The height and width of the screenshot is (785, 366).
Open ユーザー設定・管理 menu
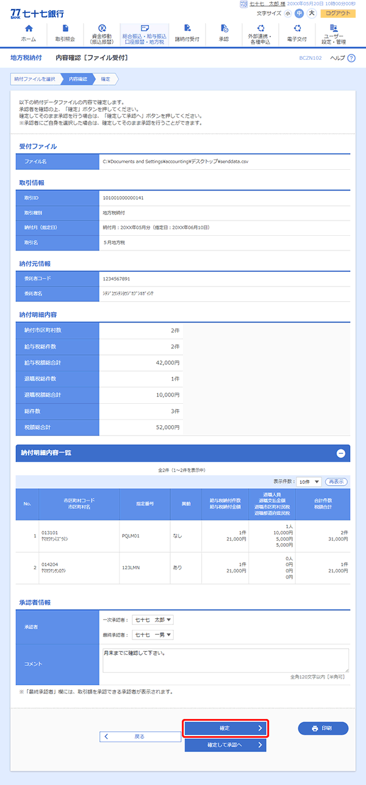334,34
